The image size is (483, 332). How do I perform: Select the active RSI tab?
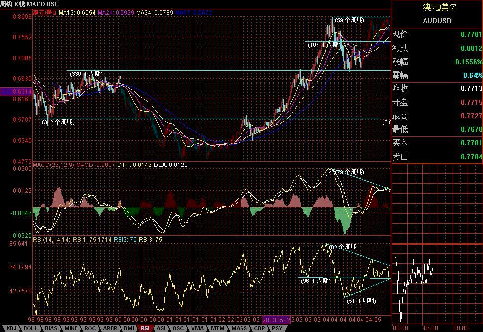point(145,328)
